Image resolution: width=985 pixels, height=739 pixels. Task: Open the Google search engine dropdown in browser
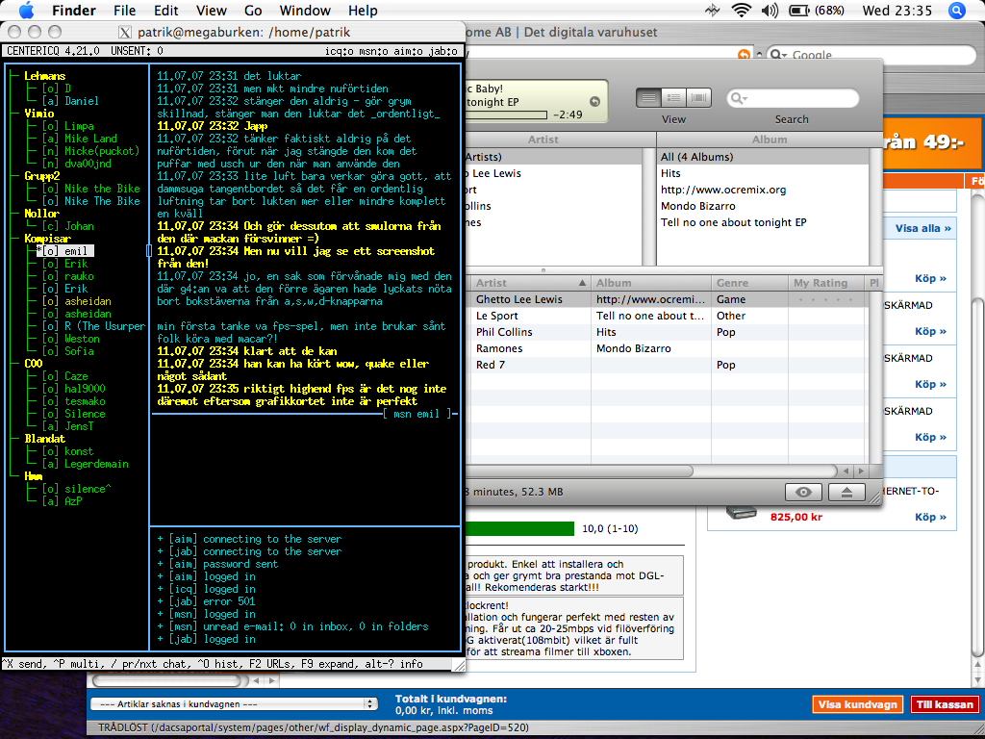[777, 55]
